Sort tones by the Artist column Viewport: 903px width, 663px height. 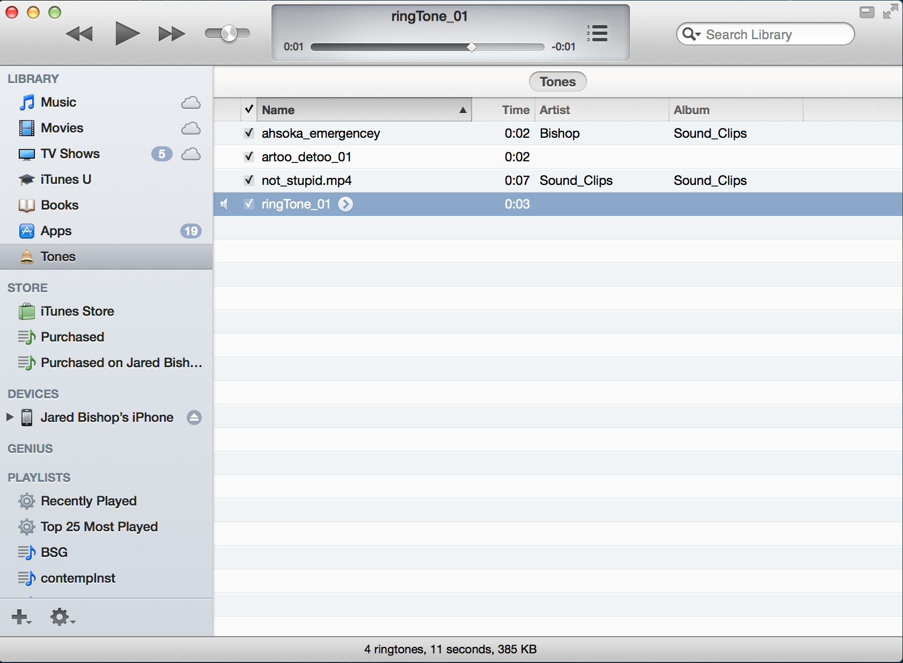(x=555, y=109)
